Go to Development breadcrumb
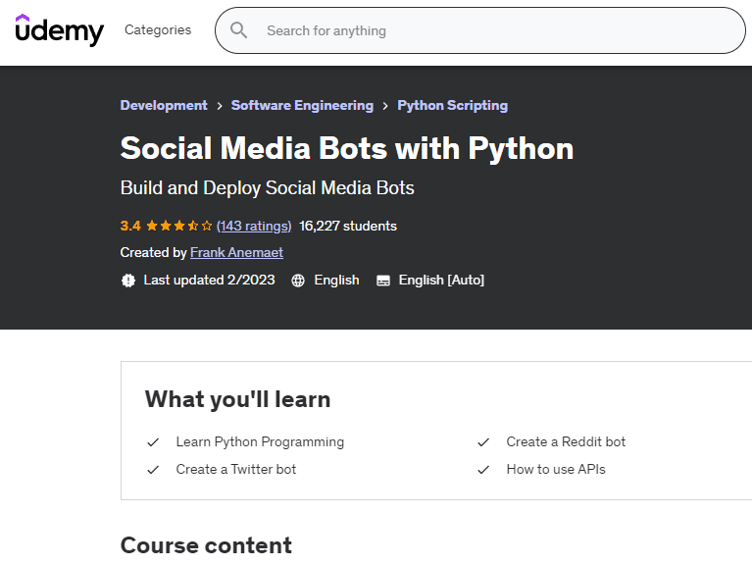Viewport: 752px width, 565px height. coord(164,106)
